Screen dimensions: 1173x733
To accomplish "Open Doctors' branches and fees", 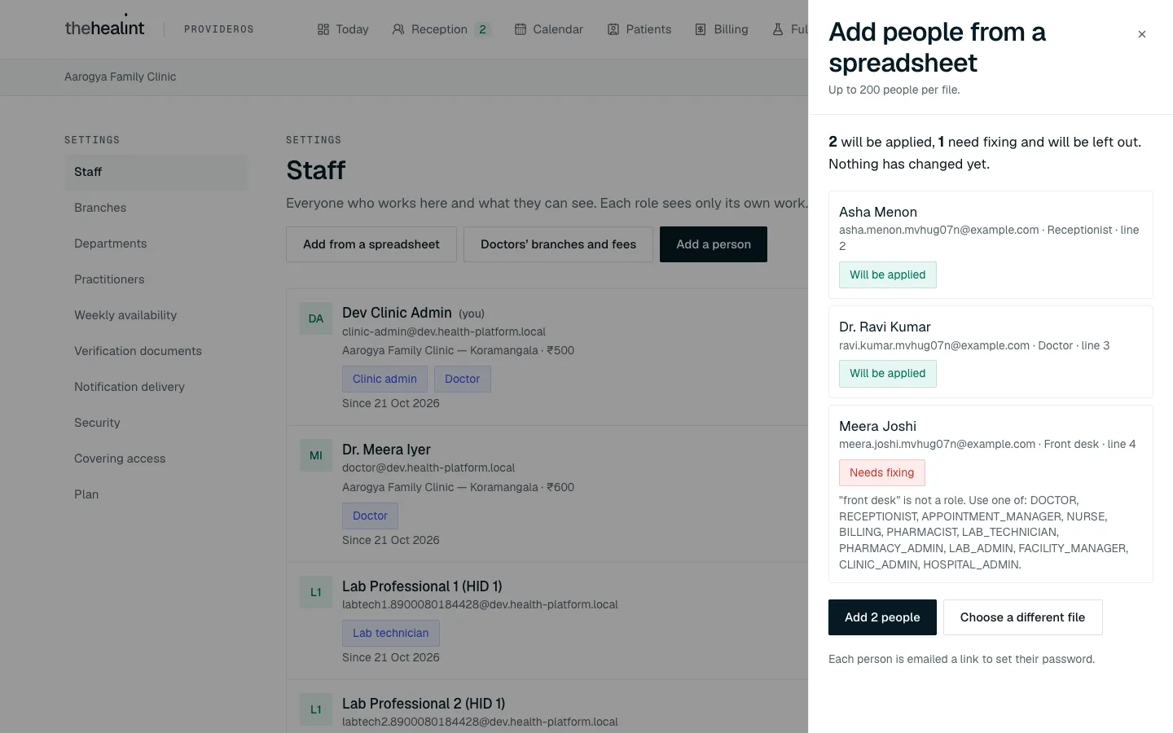I will pyautogui.click(x=558, y=244).
